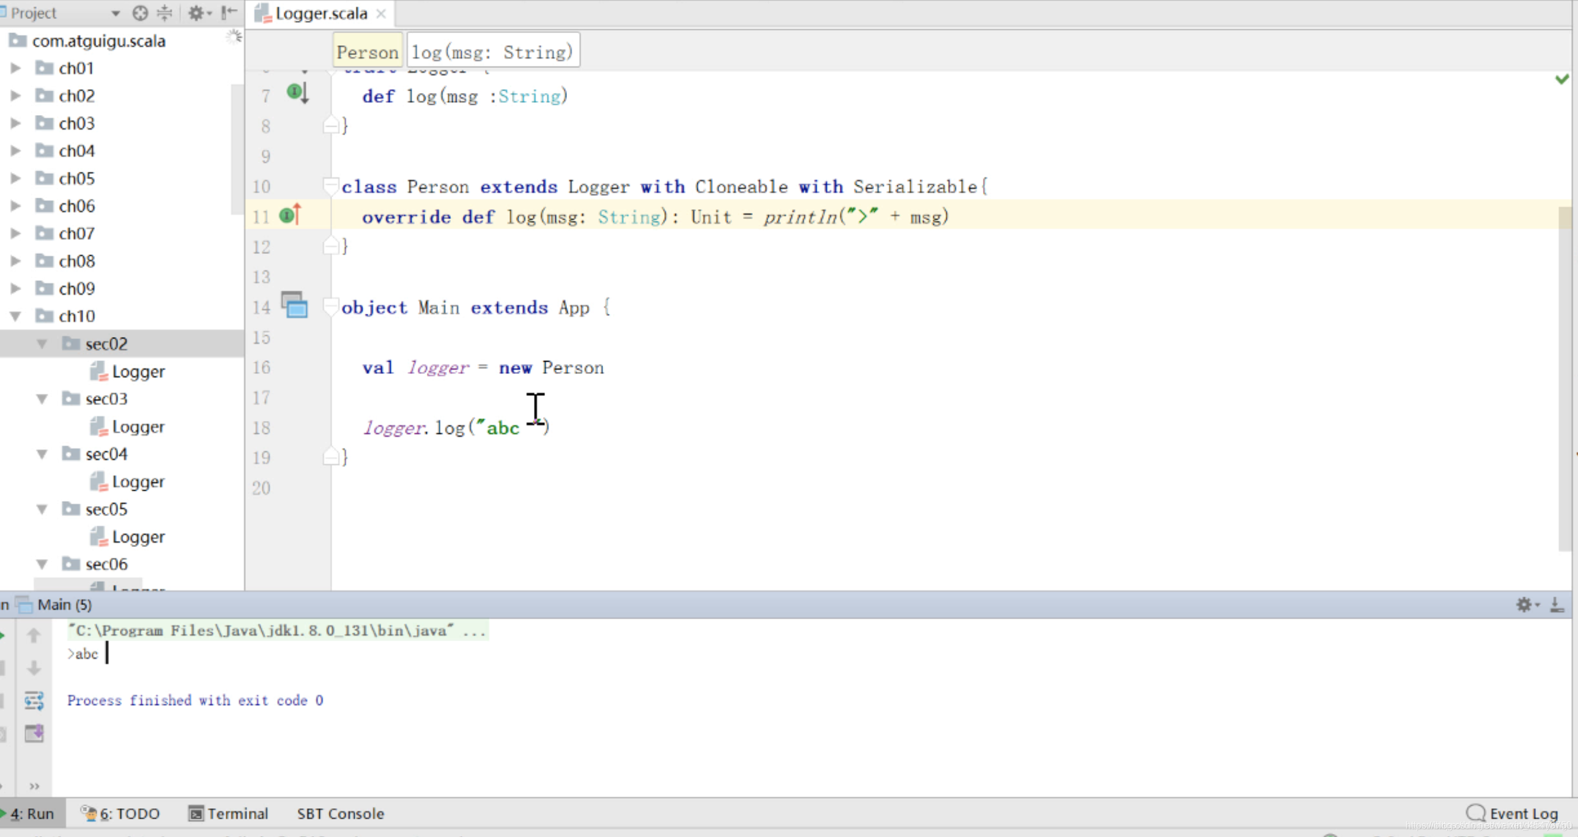
Task: Open the SBT Console tab
Action: [341, 814]
